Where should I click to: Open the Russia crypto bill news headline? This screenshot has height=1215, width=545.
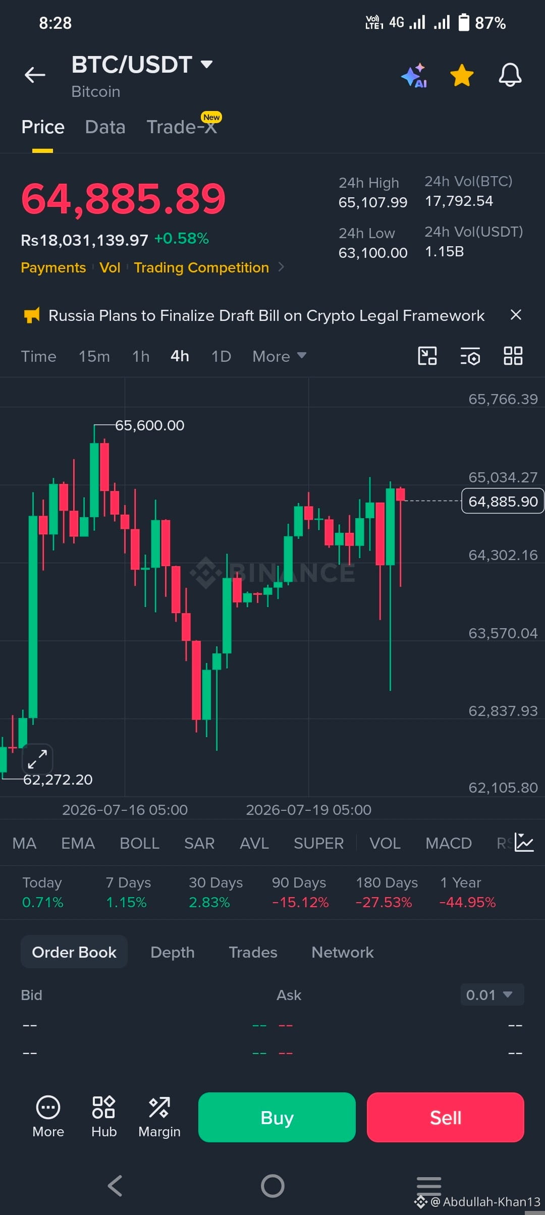point(266,315)
